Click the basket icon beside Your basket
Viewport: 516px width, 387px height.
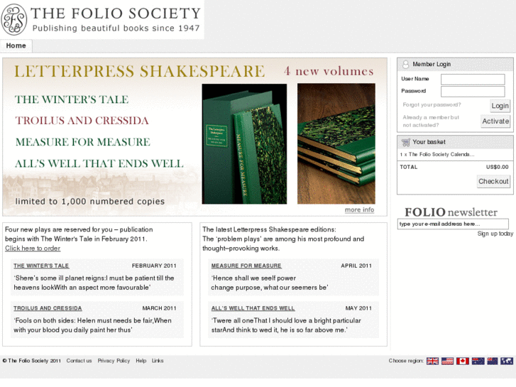[406, 142]
